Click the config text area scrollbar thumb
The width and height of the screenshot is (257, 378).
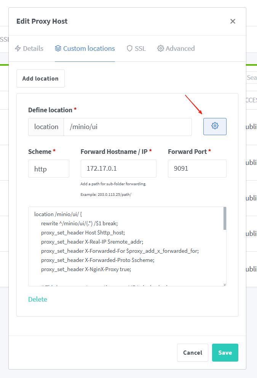tap(225, 218)
